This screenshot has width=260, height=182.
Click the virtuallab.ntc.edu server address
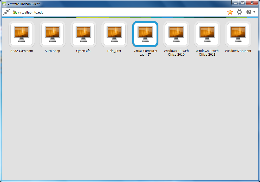[x=31, y=12]
